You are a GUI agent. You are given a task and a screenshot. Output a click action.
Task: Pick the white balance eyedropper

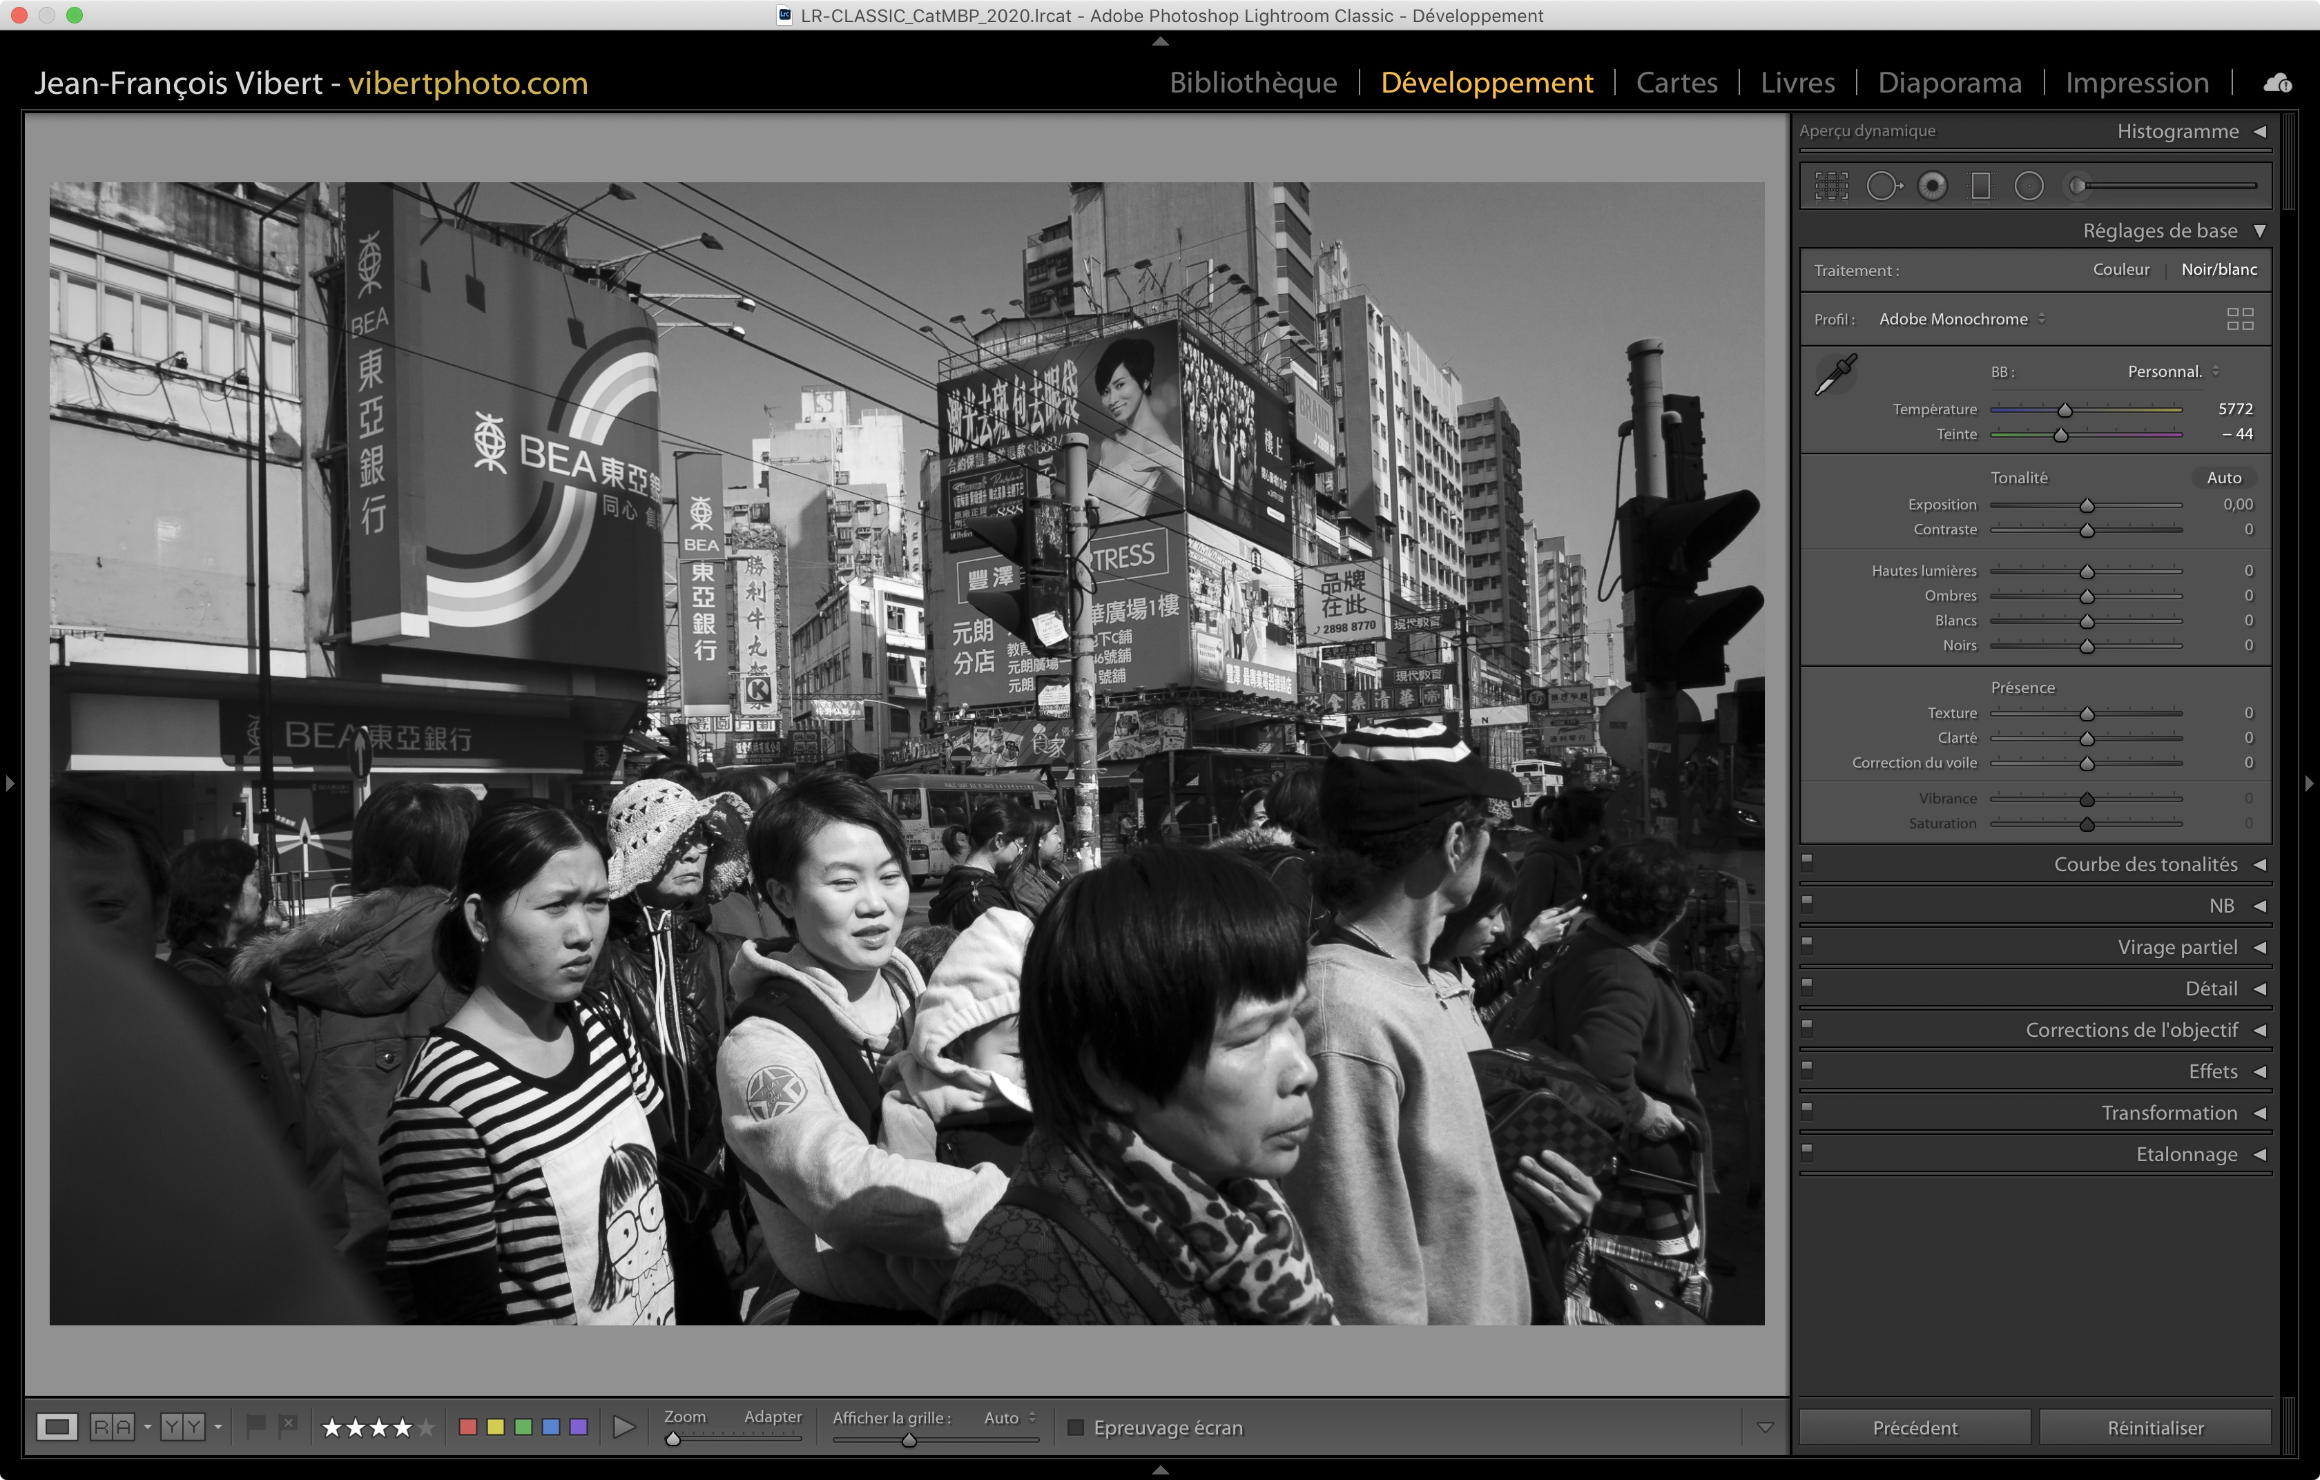(x=1837, y=375)
